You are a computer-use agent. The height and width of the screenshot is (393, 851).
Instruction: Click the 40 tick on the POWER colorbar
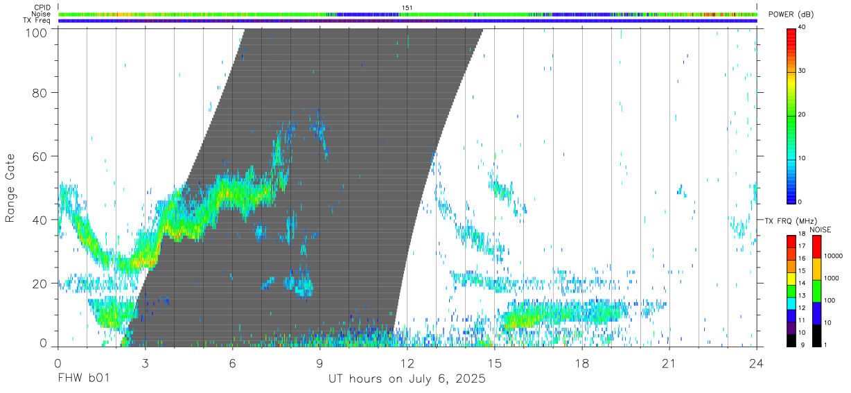[x=803, y=28]
